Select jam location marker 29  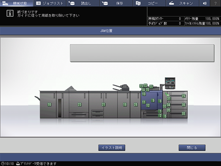[183, 96]
